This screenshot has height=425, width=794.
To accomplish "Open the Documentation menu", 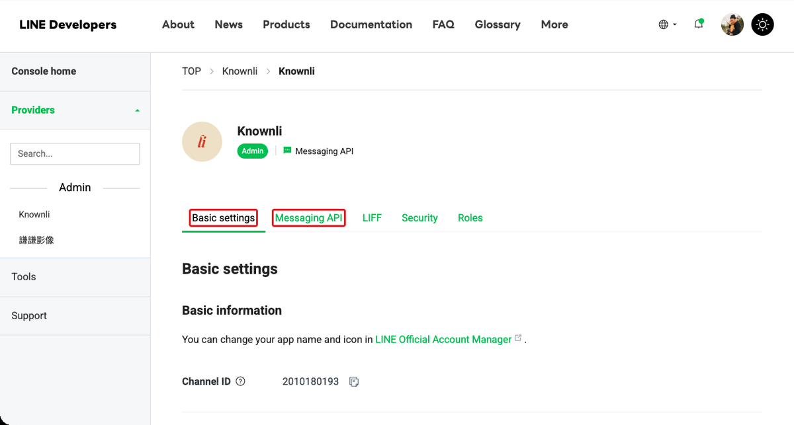I will tap(371, 24).
